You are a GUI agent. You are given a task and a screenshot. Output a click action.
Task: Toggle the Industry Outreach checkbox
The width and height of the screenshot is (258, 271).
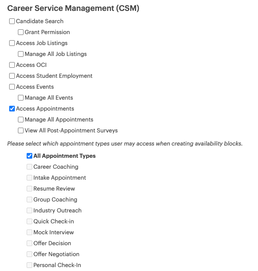click(29, 211)
